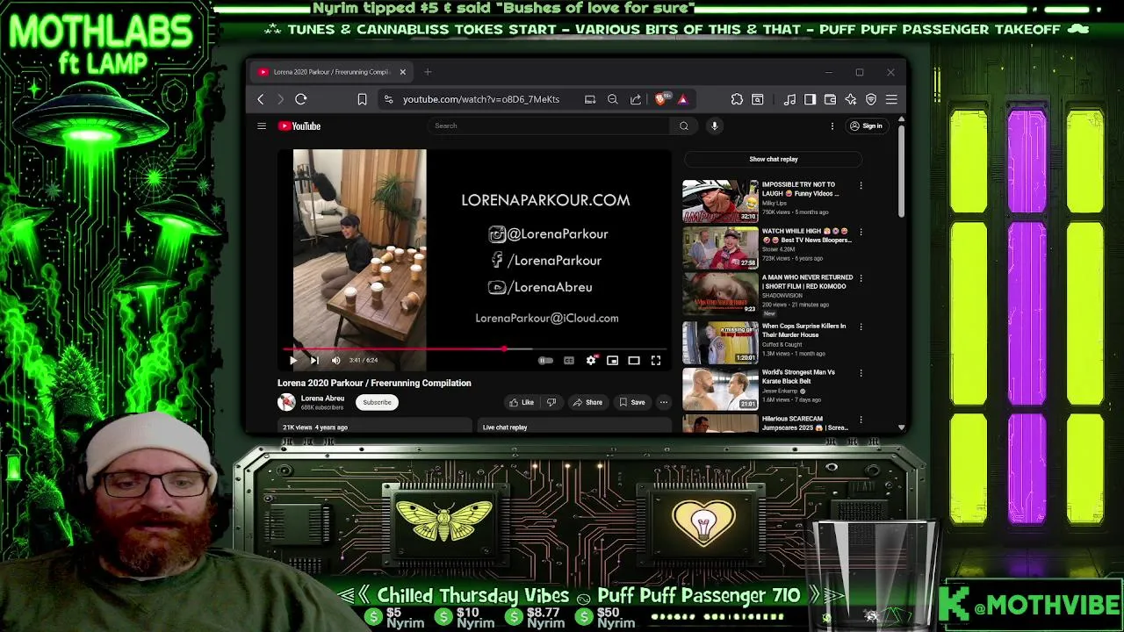Open When Cops Surprise Killers video
Screen dimensions: 1124x632
[x=720, y=342]
